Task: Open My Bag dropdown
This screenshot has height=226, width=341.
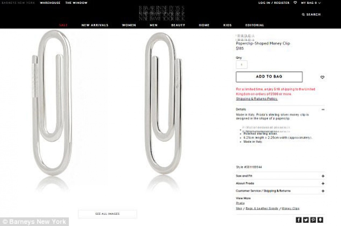Action: point(311,3)
